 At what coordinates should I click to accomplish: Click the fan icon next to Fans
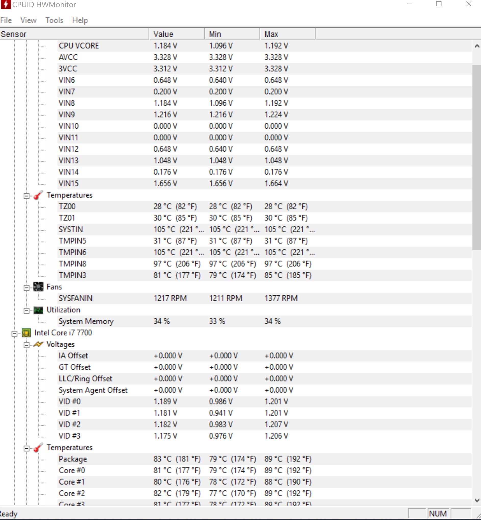pyautogui.click(x=38, y=287)
